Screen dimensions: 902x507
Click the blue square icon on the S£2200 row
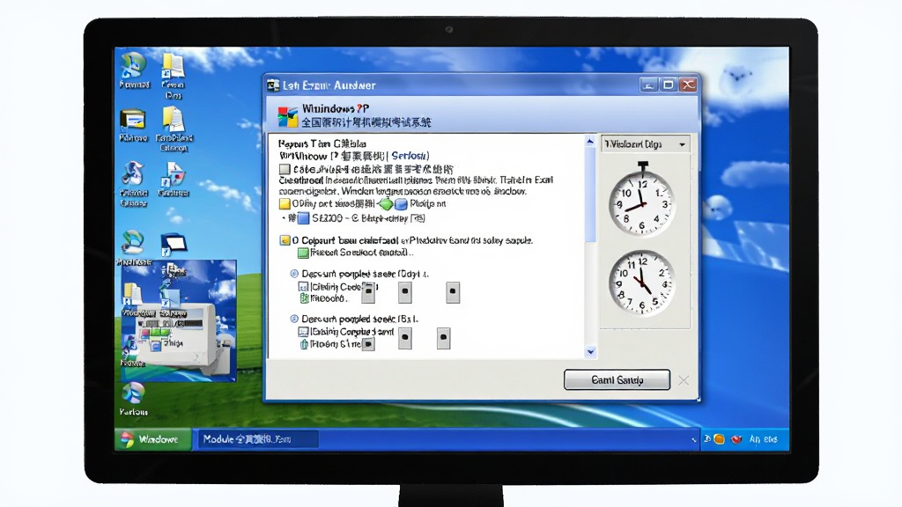[303, 218]
